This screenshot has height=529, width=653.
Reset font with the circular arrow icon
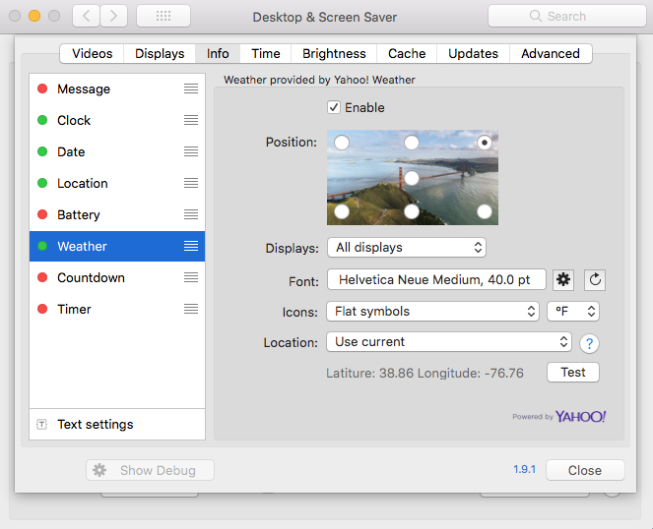pyautogui.click(x=595, y=279)
